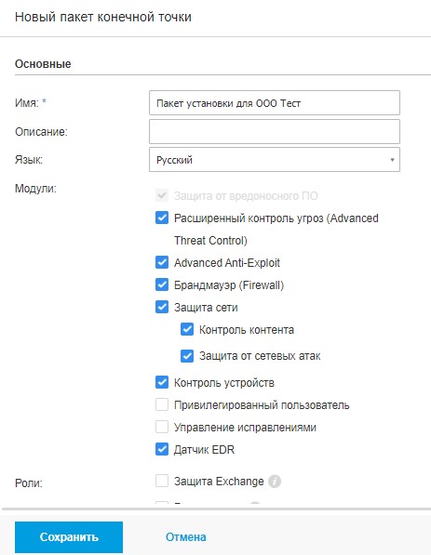Enable the Защита Exchange role
The width and height of the screenshot is (431, 555).
click(162, 481)
